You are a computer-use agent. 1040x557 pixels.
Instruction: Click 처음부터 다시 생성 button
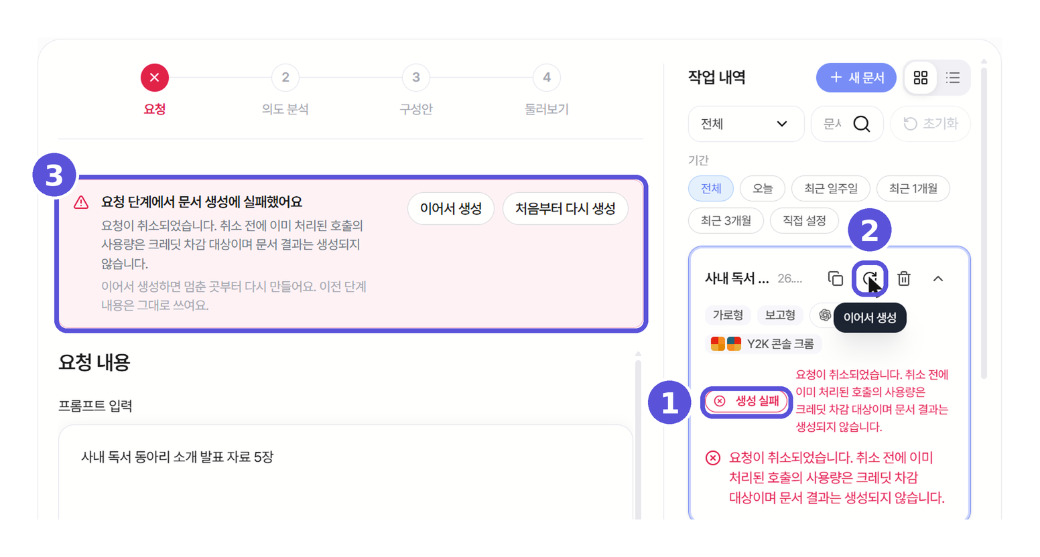[565, 209]
